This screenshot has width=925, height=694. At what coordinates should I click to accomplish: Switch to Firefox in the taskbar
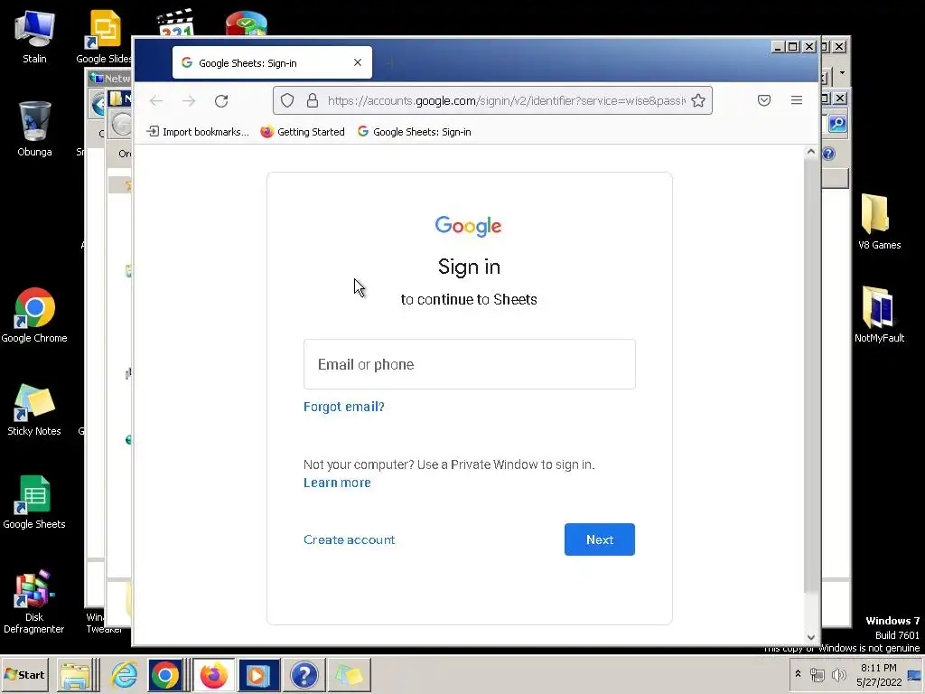click(213, 674)
